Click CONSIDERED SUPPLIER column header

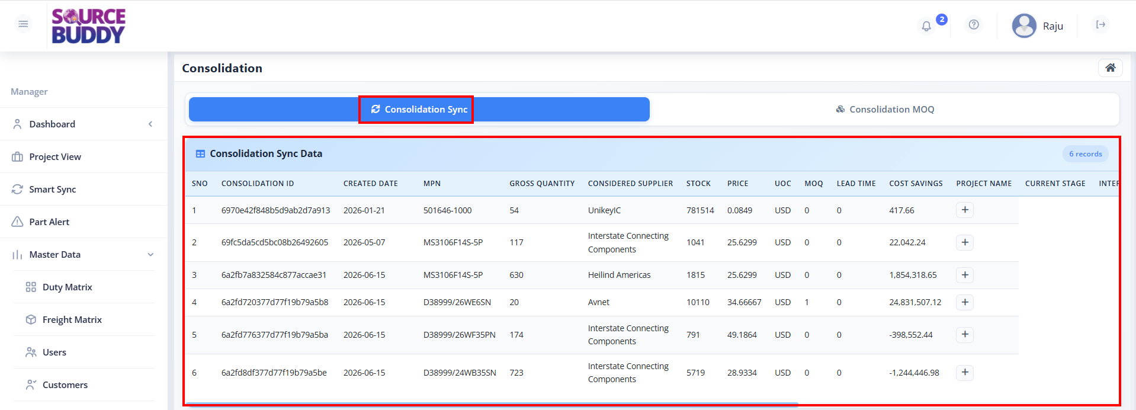[630, 184]
